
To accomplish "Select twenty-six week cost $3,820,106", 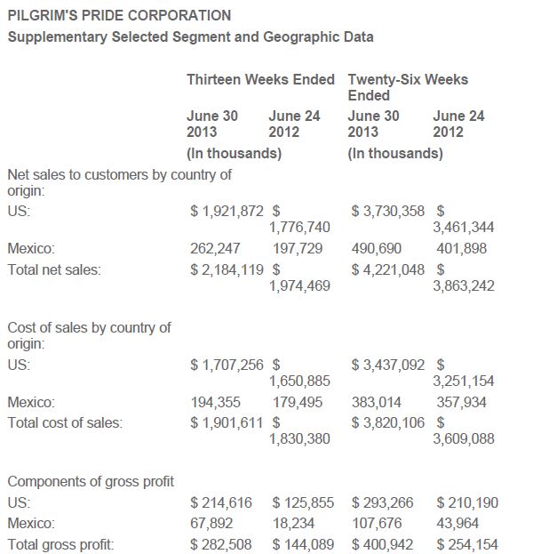I will point(390,422).
